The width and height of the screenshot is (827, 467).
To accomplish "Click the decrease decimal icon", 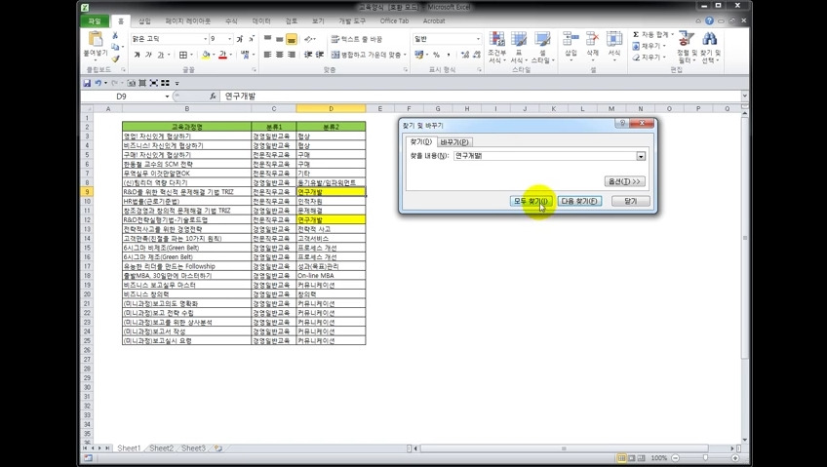I will pyautogui.click(x=477, y=55).
